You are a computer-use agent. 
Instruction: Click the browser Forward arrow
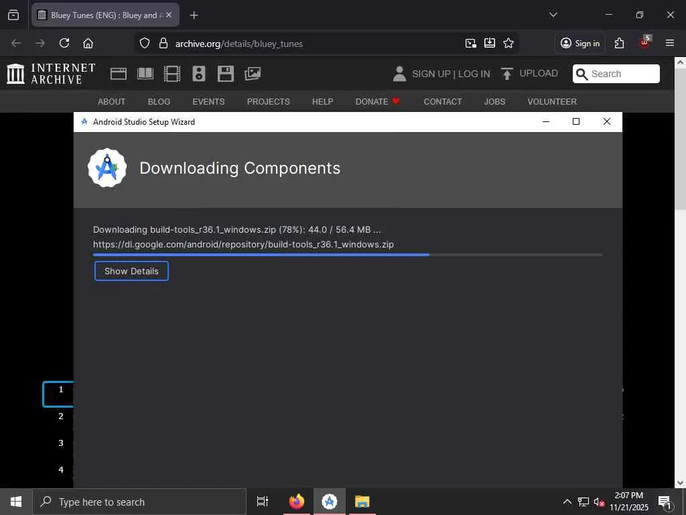40,43
